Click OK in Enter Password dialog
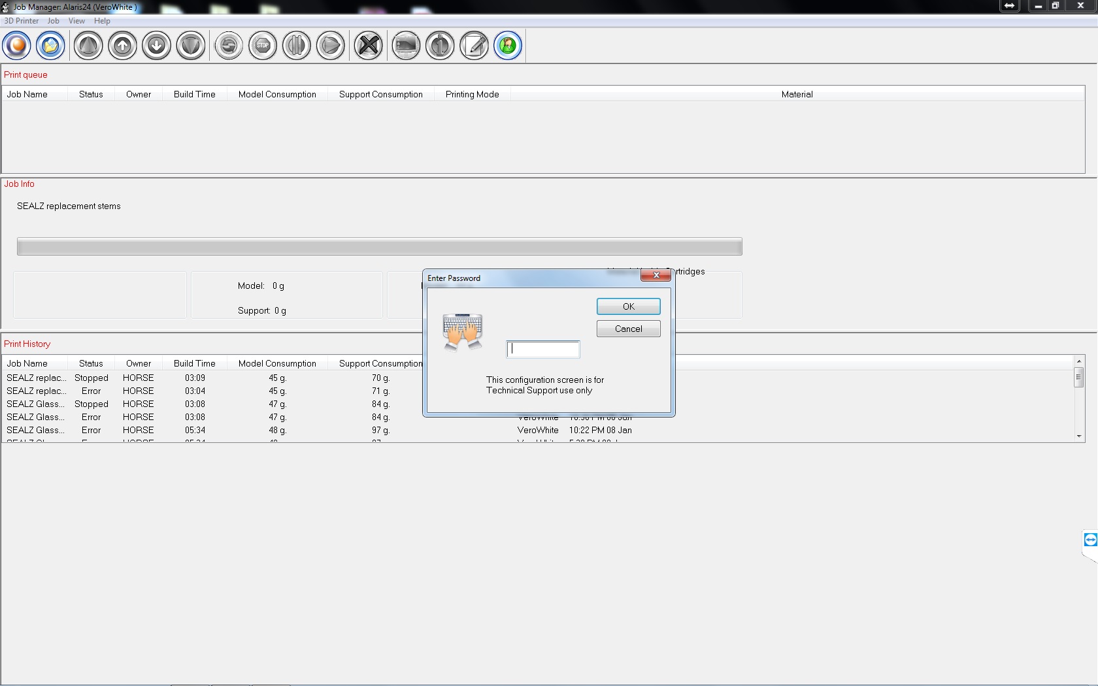The height and width of the screenshot is (686, 1098). 628,306
